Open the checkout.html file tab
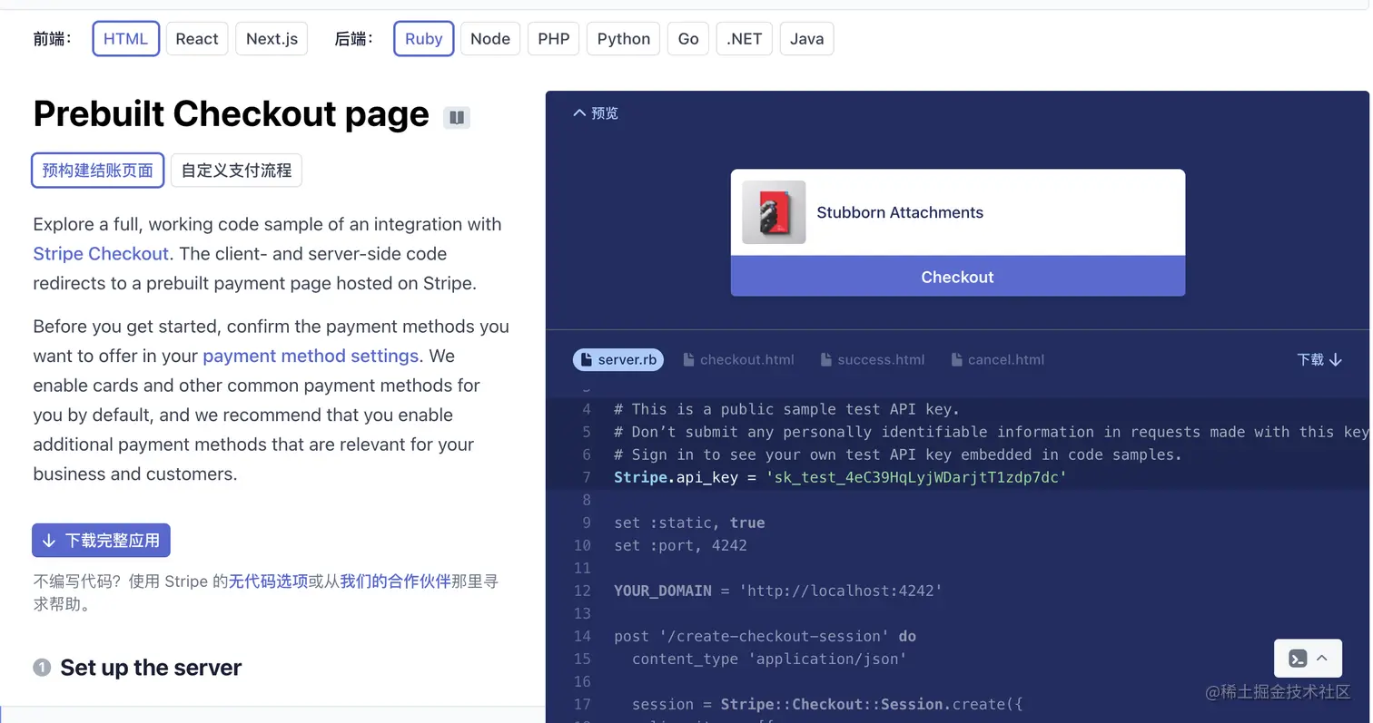1373x723 pixels. point(738,360)
